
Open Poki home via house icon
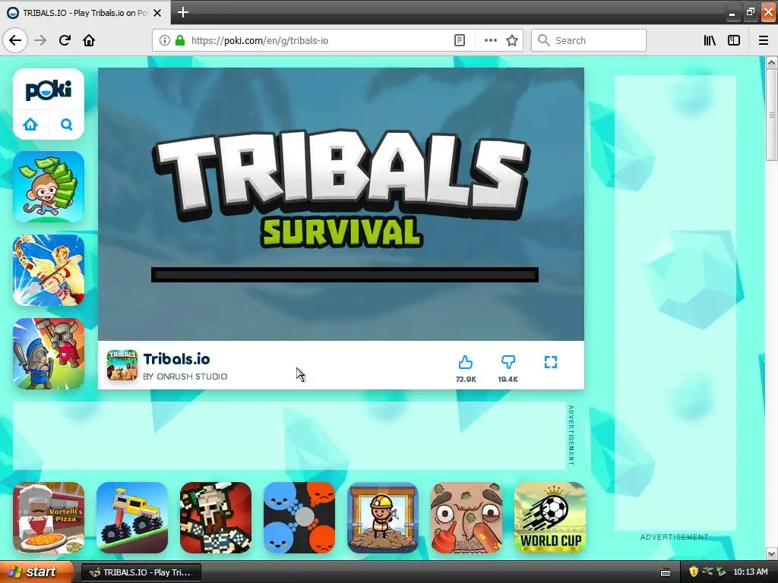tap(30, 124)
